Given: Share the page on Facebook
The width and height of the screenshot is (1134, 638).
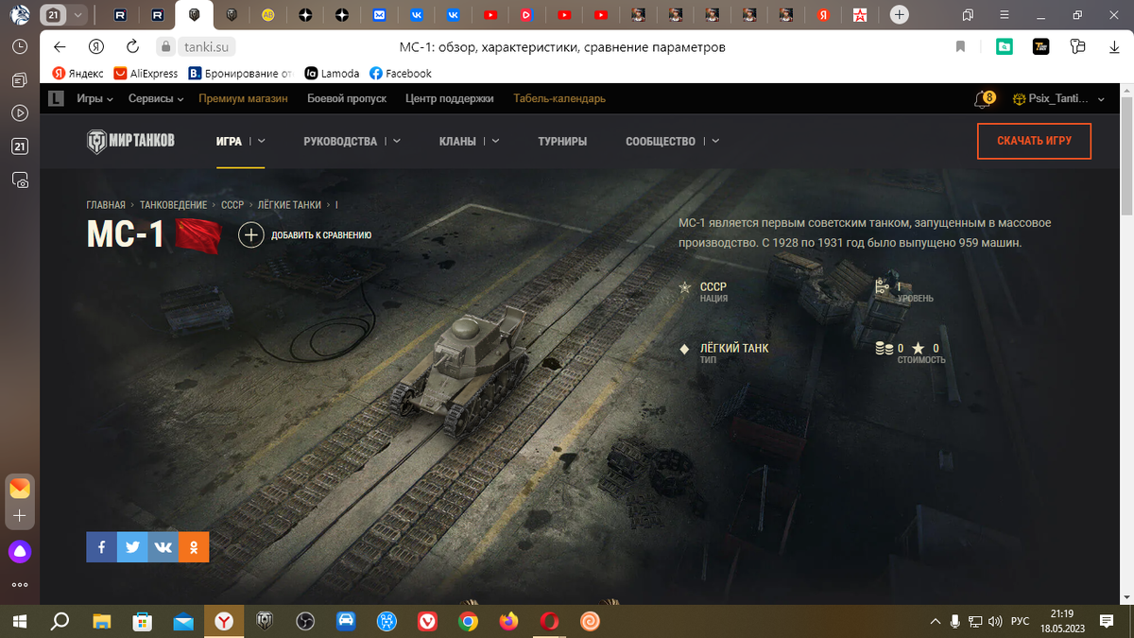Looking at the screenshot, I should 101,547.
